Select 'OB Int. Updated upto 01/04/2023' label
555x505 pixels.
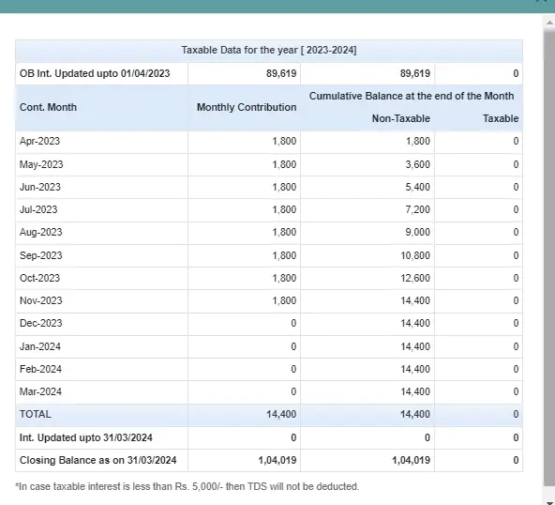95,73
